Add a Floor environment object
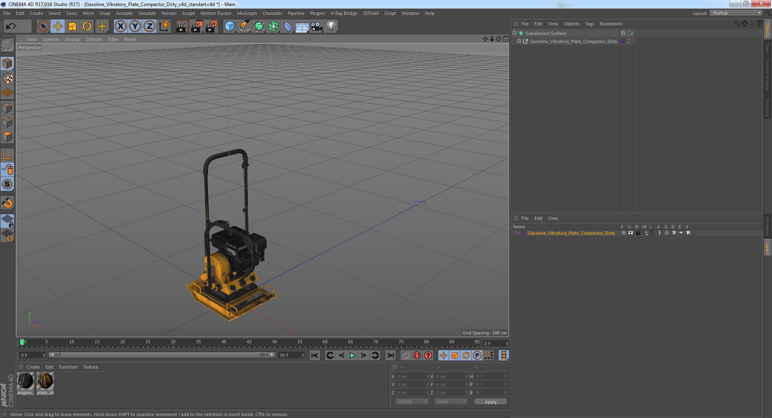 pos(302,27)
